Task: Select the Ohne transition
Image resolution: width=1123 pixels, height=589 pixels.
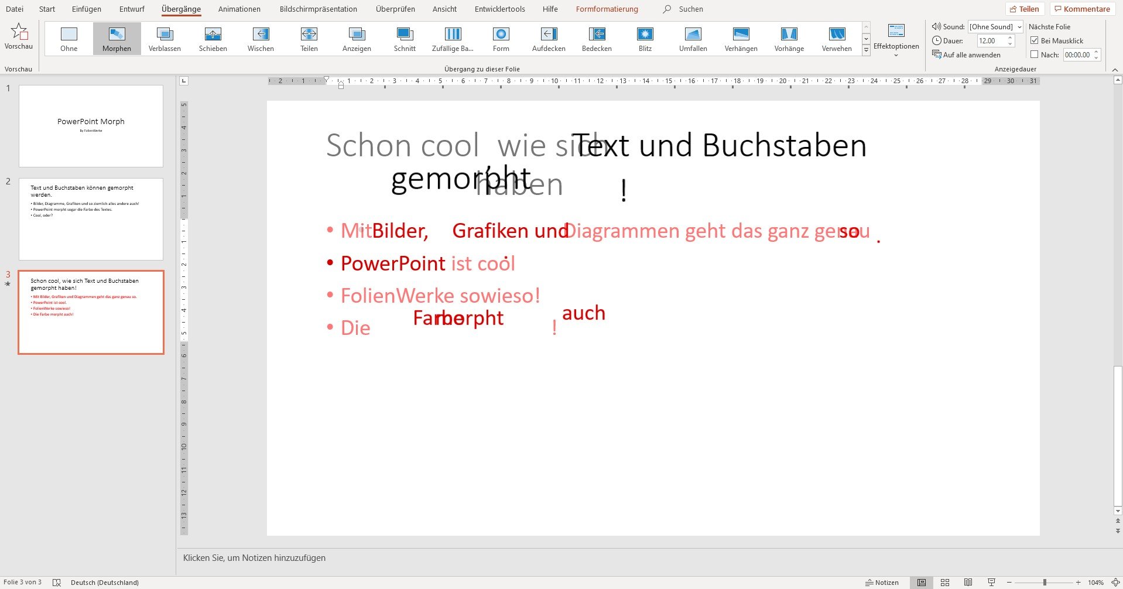Action: [x=69, y=39]
